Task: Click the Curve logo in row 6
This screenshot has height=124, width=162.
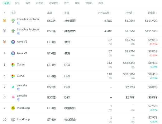Action: (13, 76)
